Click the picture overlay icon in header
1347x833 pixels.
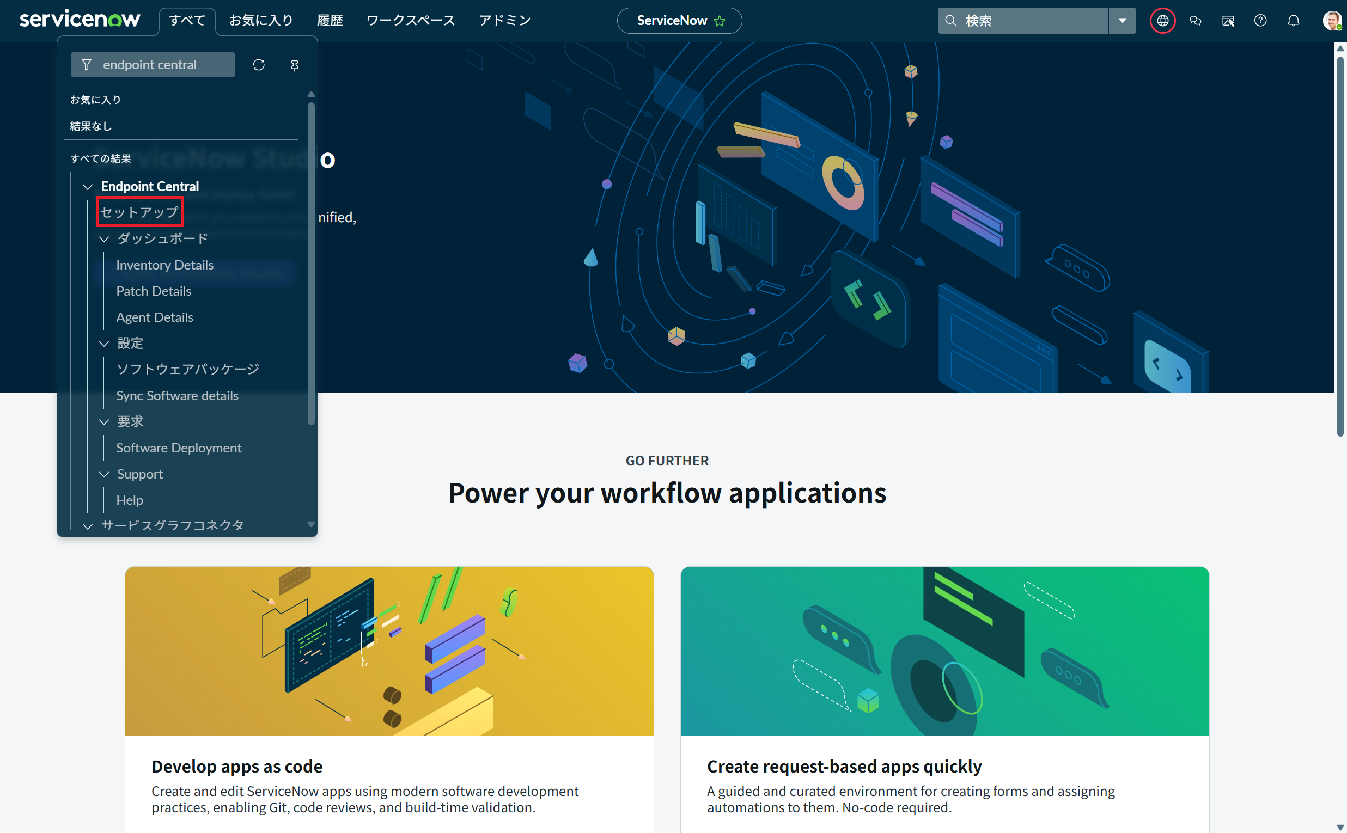tap(1227, 21)
